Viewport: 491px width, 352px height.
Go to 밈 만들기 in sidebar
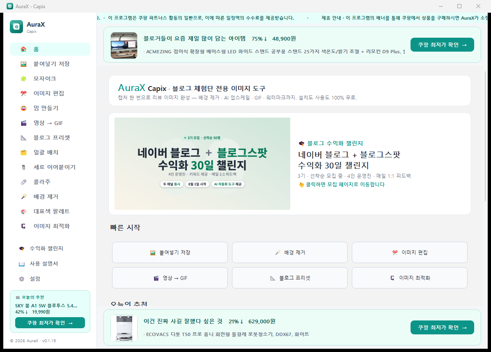pos(50,108)
